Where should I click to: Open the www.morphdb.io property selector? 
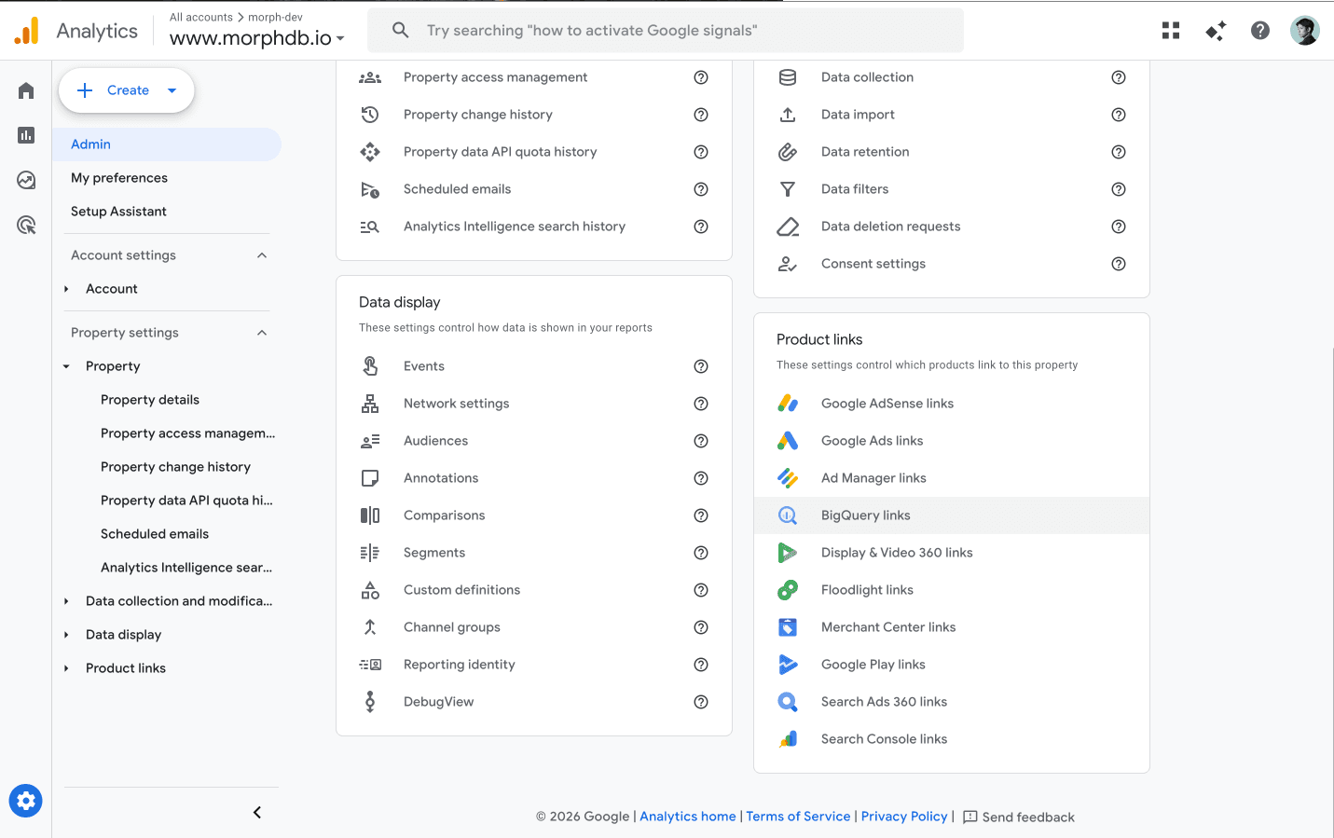pyautogui.click(x=257, y=38)
